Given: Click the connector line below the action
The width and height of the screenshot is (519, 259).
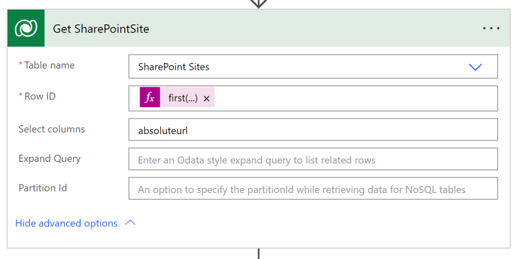Looking at the screenshot, I should click(259, 254).
